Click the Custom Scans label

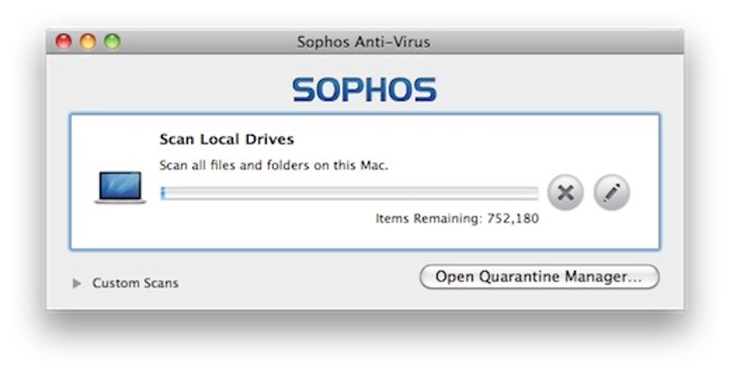tap(135, 283)
